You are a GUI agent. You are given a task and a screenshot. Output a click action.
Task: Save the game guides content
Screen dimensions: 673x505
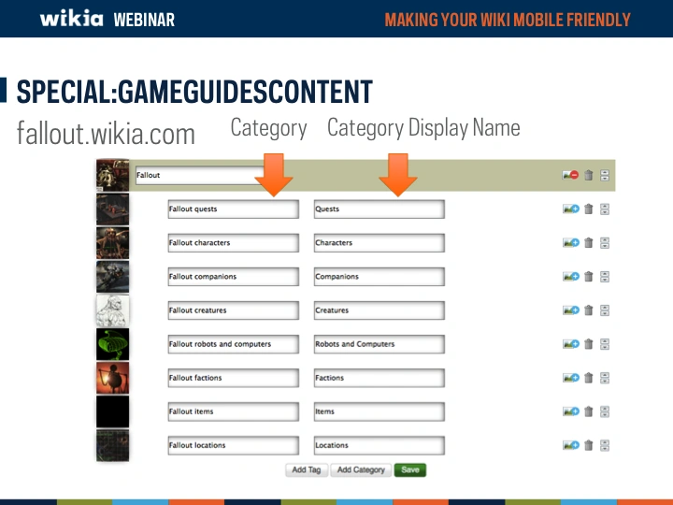coord(410,469)
